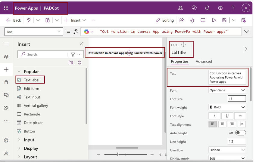Open the virtual agent icon in left rail
Image resolution: width=256 pixels, height=162 pixels.
6,153
